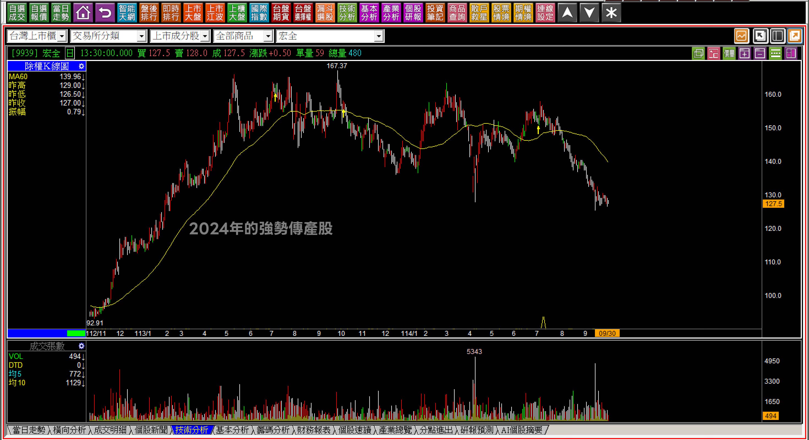Viewport: 809px width, 440px height.
Task: Toggle the 日 period box
Action: [70, 53]
